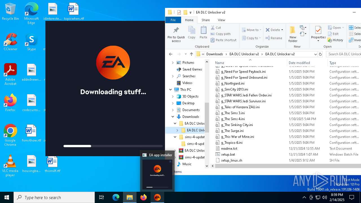The height and width of the screenshot is (203, 361).
Task: Click EA app taskbar icon
Action: coord(157,197)
